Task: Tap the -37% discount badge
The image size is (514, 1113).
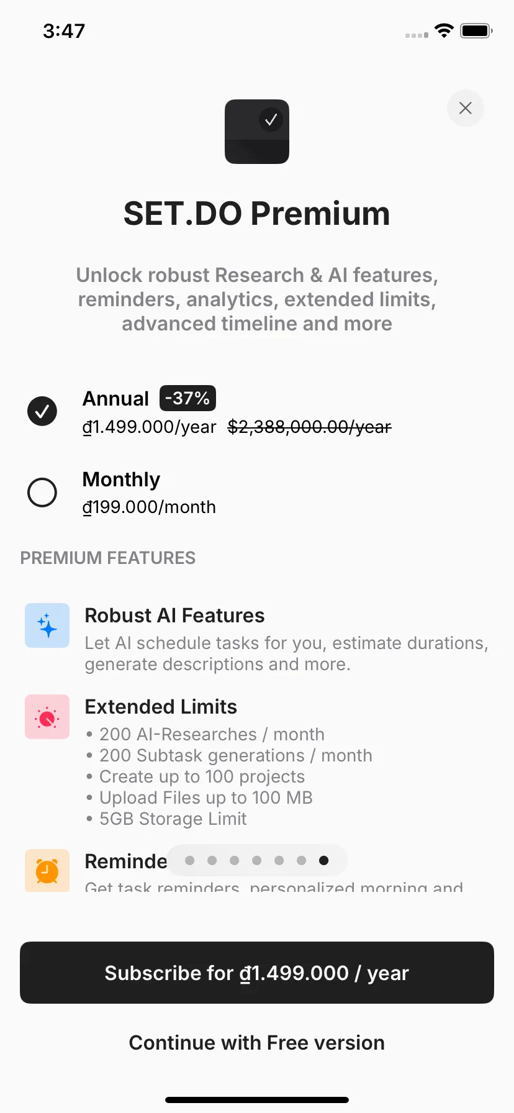Action: [187, 398]
